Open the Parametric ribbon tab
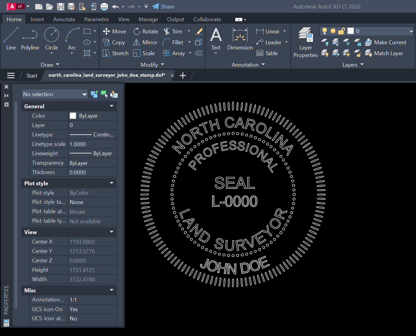Image resolution: width=416 pixels, height=336 pixels. 97,19
